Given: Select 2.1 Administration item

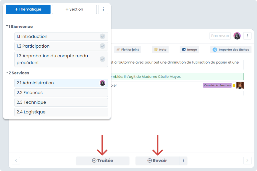Looking at the screenshot, I should [x=61, y=83].
